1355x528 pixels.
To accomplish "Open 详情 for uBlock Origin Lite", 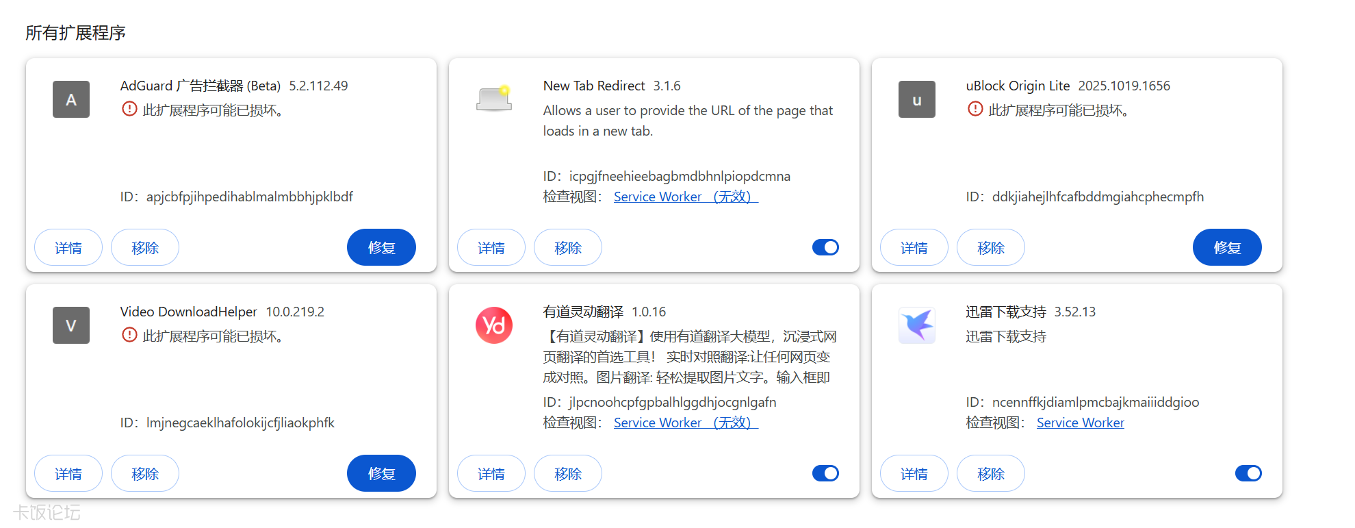I will point(914,247).
